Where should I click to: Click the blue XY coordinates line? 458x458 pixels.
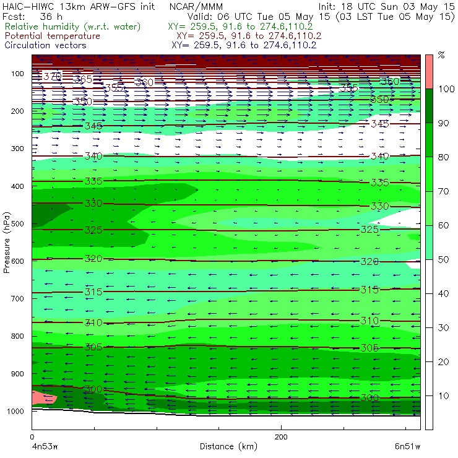(x=244, y=45)
